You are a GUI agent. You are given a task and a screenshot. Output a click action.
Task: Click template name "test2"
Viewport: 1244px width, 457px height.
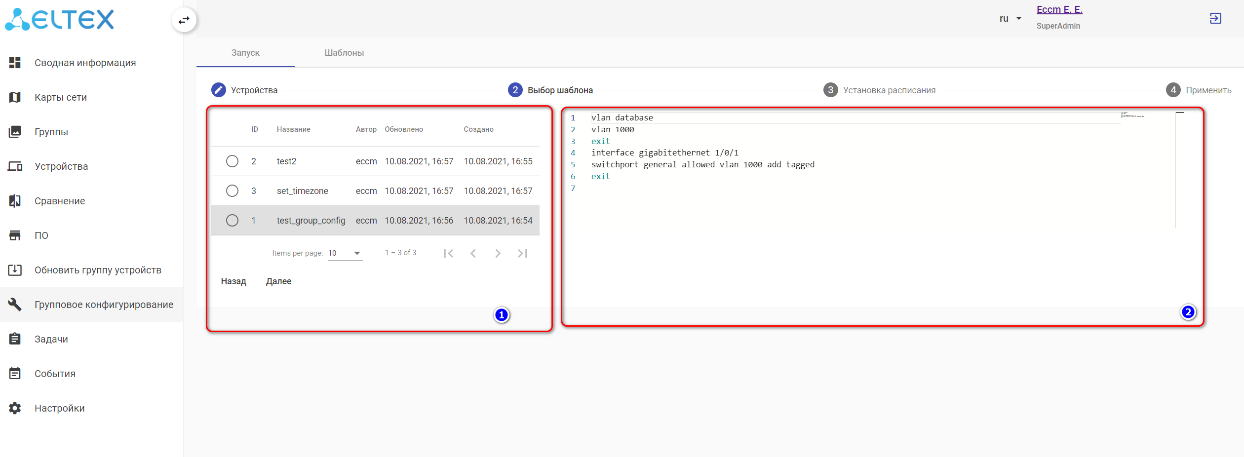coord(287,161)
